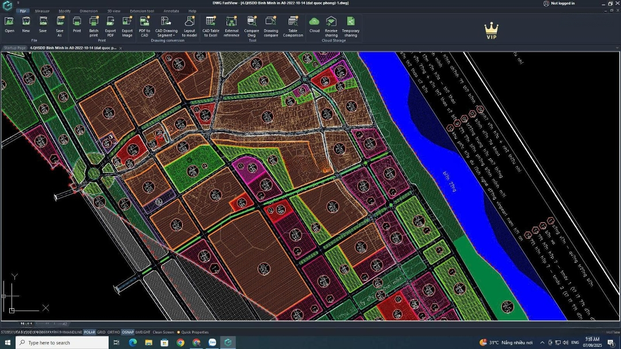Screen dimensions: 621x349
Task: Toggle GRID display in status bar
Action: point(101,332)
